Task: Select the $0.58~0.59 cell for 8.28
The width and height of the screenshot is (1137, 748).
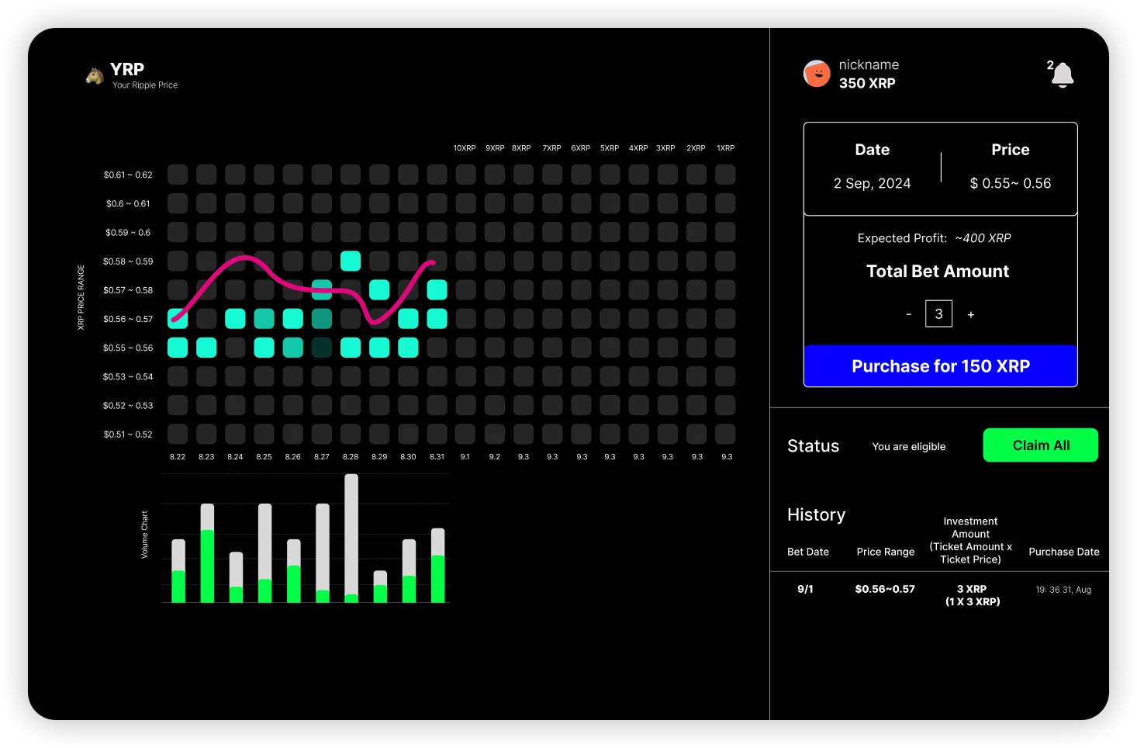Action: pos(351,261)
